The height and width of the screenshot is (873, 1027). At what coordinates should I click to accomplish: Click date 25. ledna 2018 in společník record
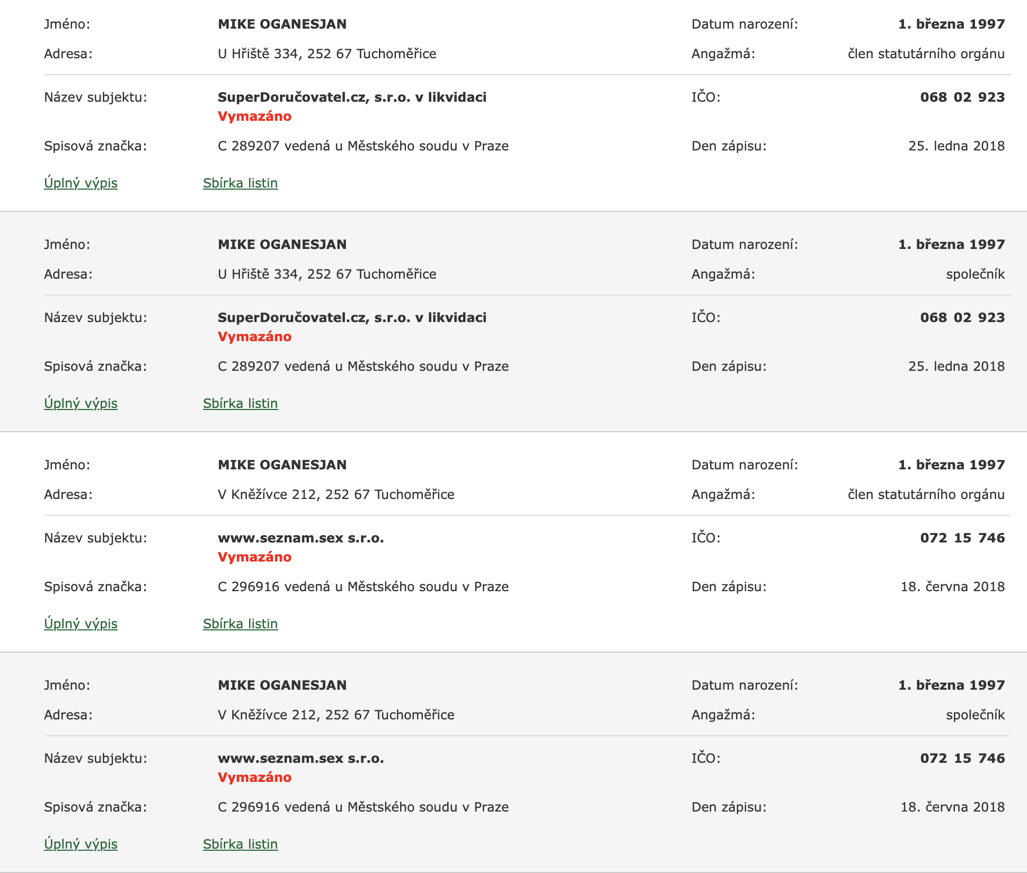(x=957, y=366)
